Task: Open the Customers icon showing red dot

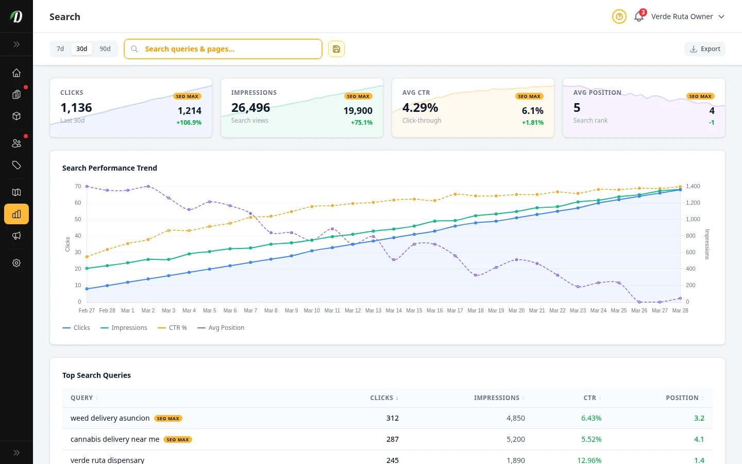Action: [16, 143]
